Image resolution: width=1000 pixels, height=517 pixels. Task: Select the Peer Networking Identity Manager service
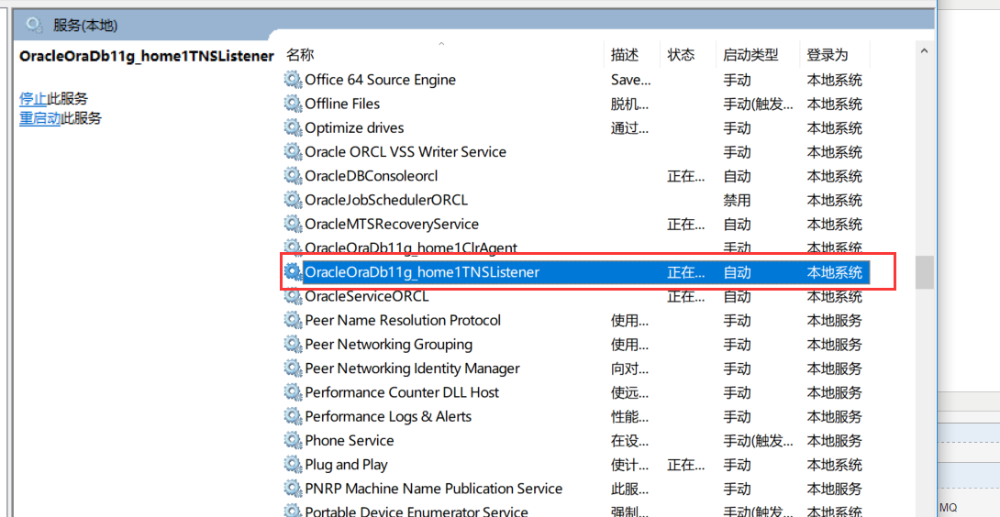[412, 368]
